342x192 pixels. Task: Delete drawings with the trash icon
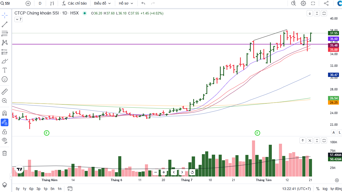pyautogui.click(x=5, y=153)
